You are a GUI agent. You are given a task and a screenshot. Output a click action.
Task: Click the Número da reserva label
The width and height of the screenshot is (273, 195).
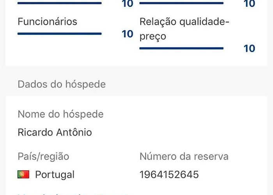(x=184, y=156)
